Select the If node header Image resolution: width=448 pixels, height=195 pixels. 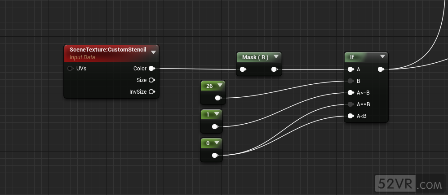coord(366,57)
